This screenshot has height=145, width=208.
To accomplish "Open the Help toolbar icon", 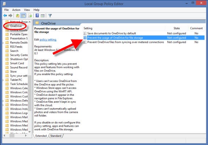I will tap(37, 16).
